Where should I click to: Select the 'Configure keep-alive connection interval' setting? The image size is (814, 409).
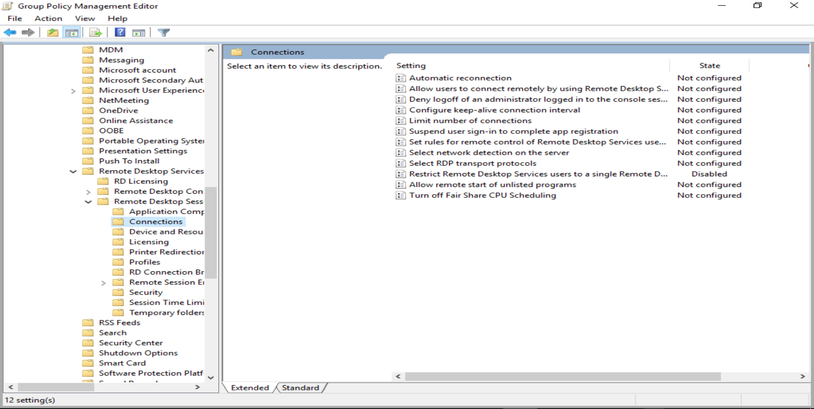click(495, 110)
